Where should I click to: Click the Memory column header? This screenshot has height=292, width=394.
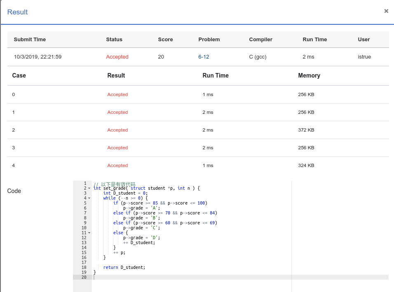pos(309,75)
